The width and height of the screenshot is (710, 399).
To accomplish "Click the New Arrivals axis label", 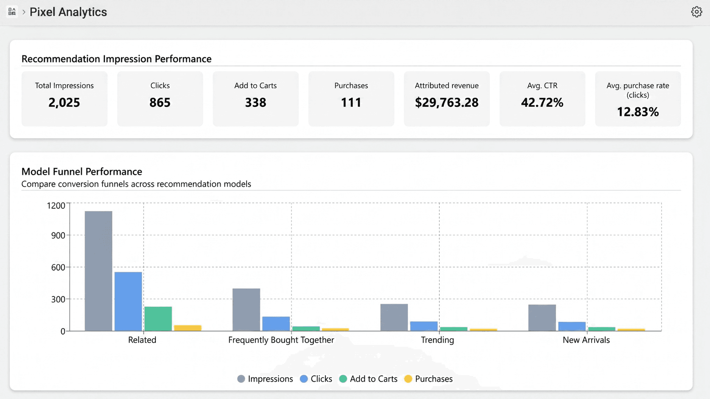I will coord(586,340).
